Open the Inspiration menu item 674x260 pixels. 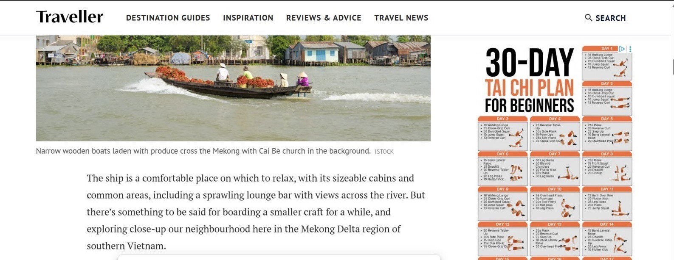(x=248, y=18)
